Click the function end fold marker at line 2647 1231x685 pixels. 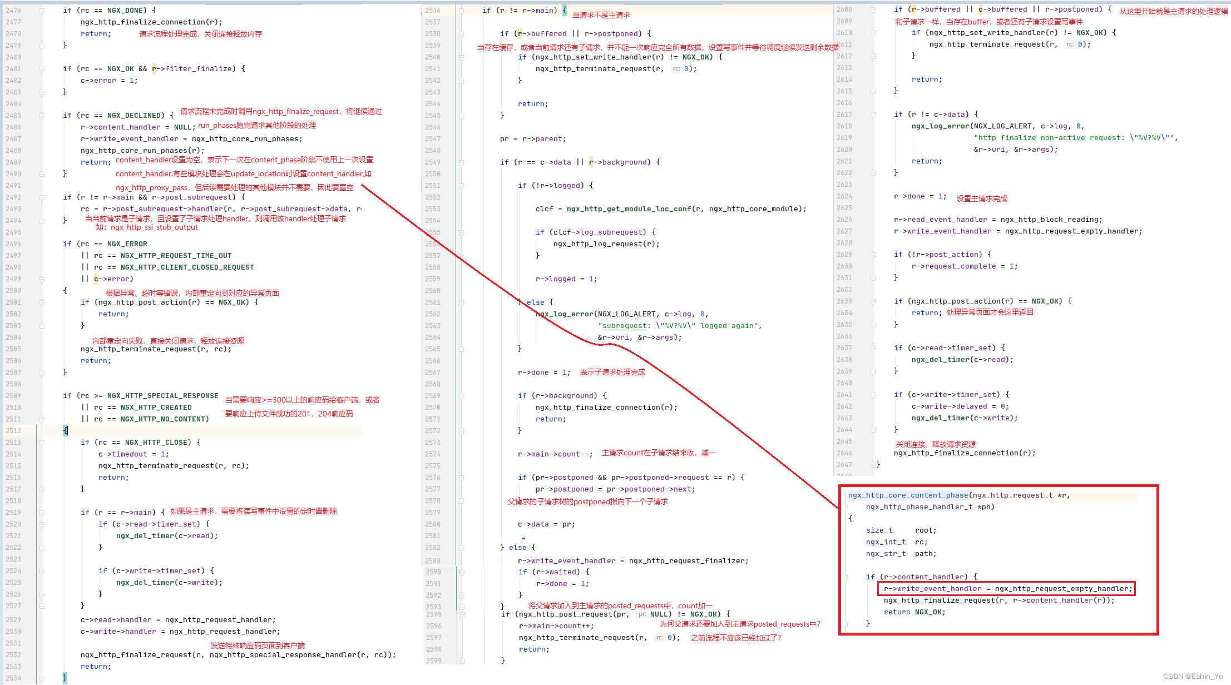(x=873, y=465)
